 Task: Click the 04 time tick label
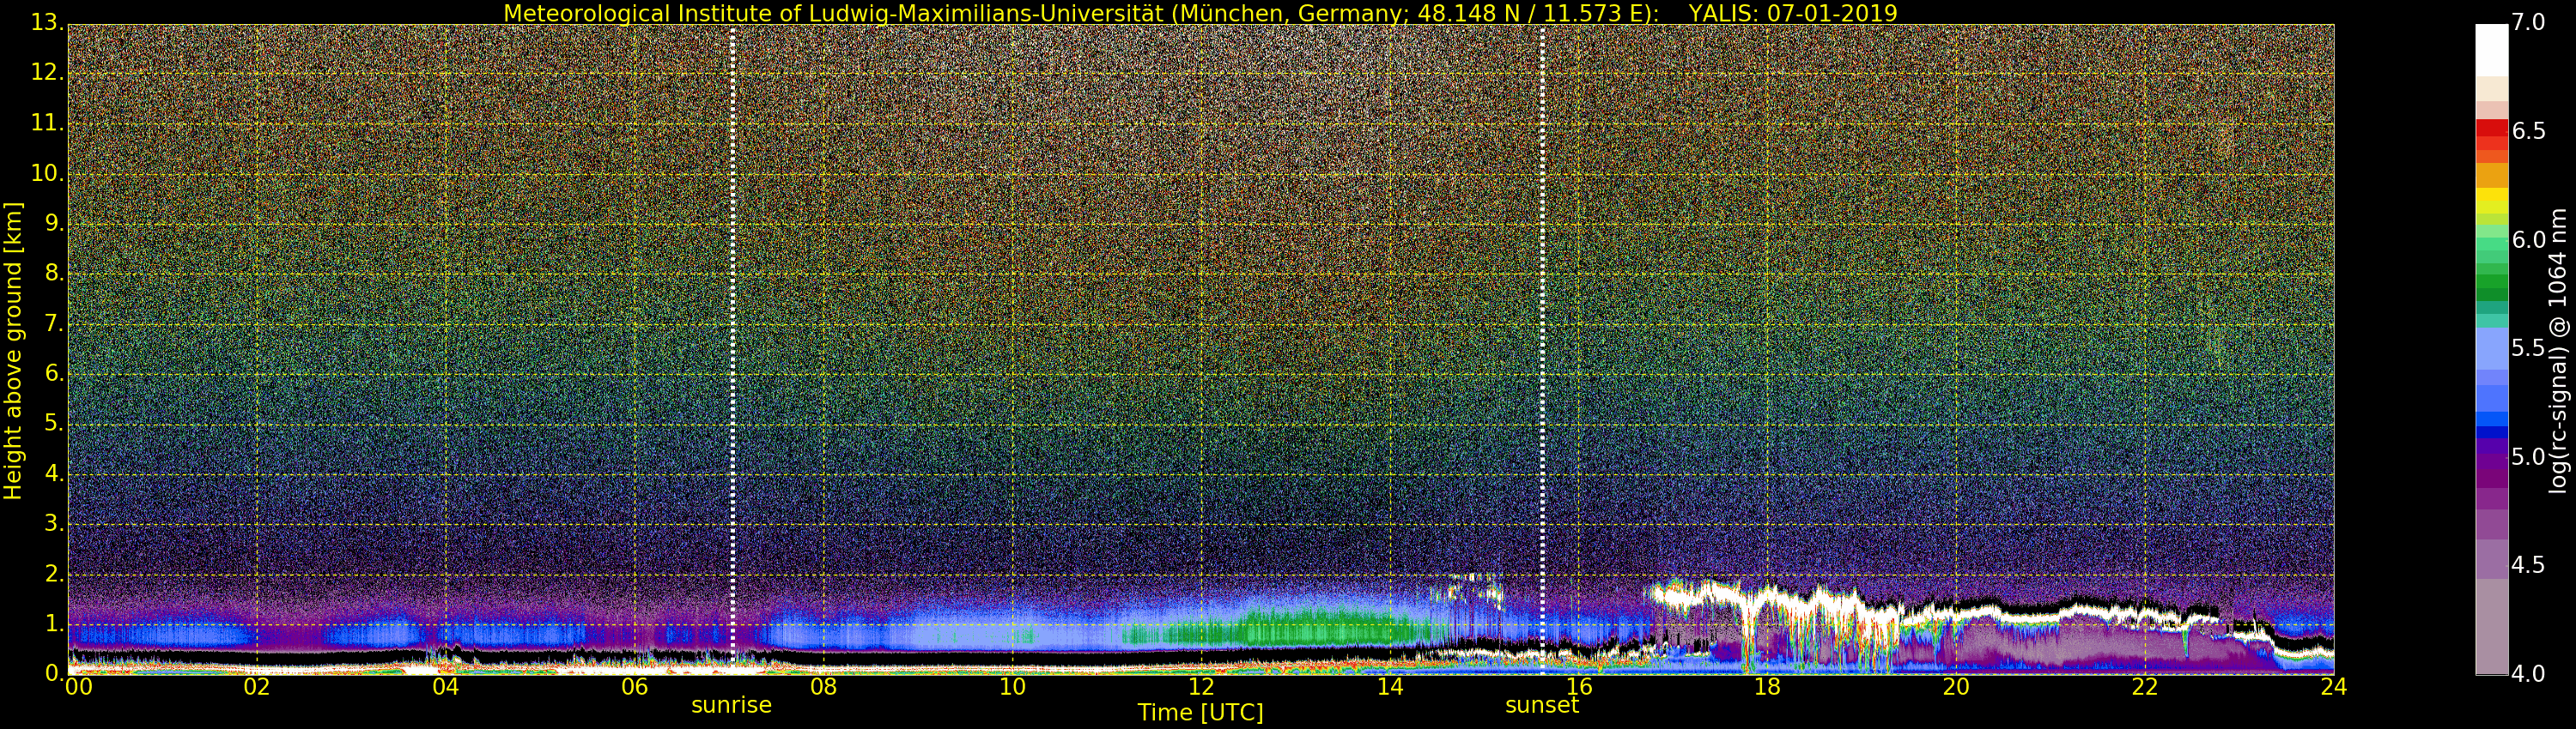point(446,687)
